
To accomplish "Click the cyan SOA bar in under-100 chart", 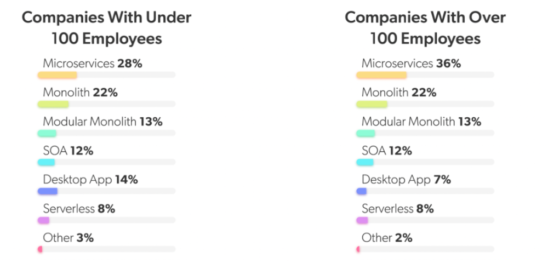I will pos(47,162).
